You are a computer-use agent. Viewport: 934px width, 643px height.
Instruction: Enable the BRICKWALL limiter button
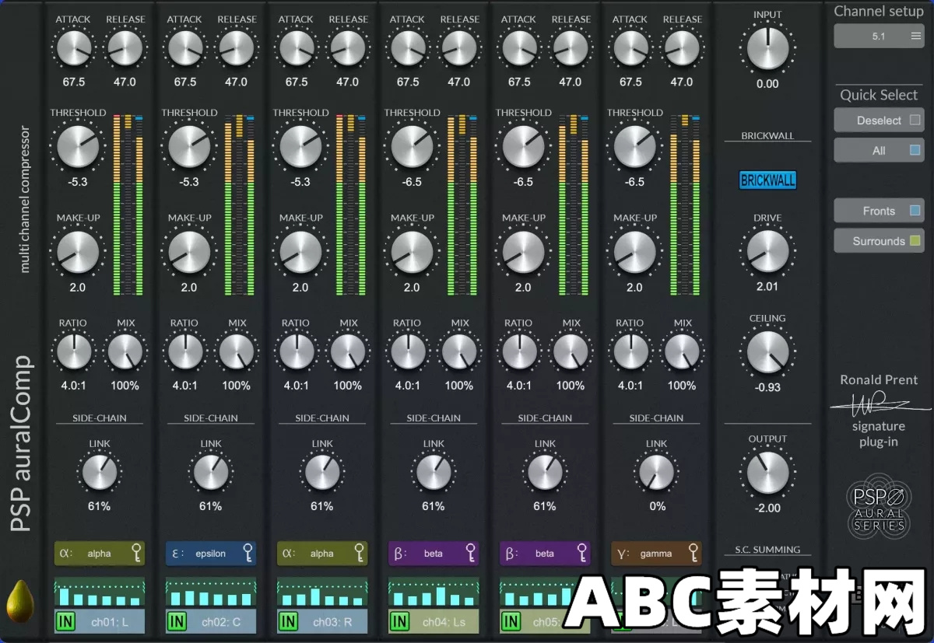[767, 180]
